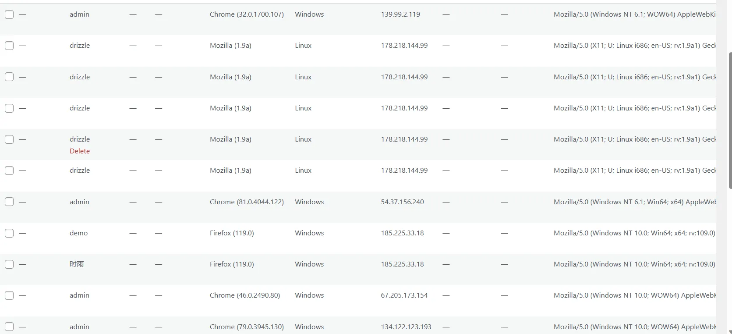The height and width of the screenshot is (334, 732).
Task: Select the Chrome (79.0.3945.130) row checkbox
Action: coord(9,327)
